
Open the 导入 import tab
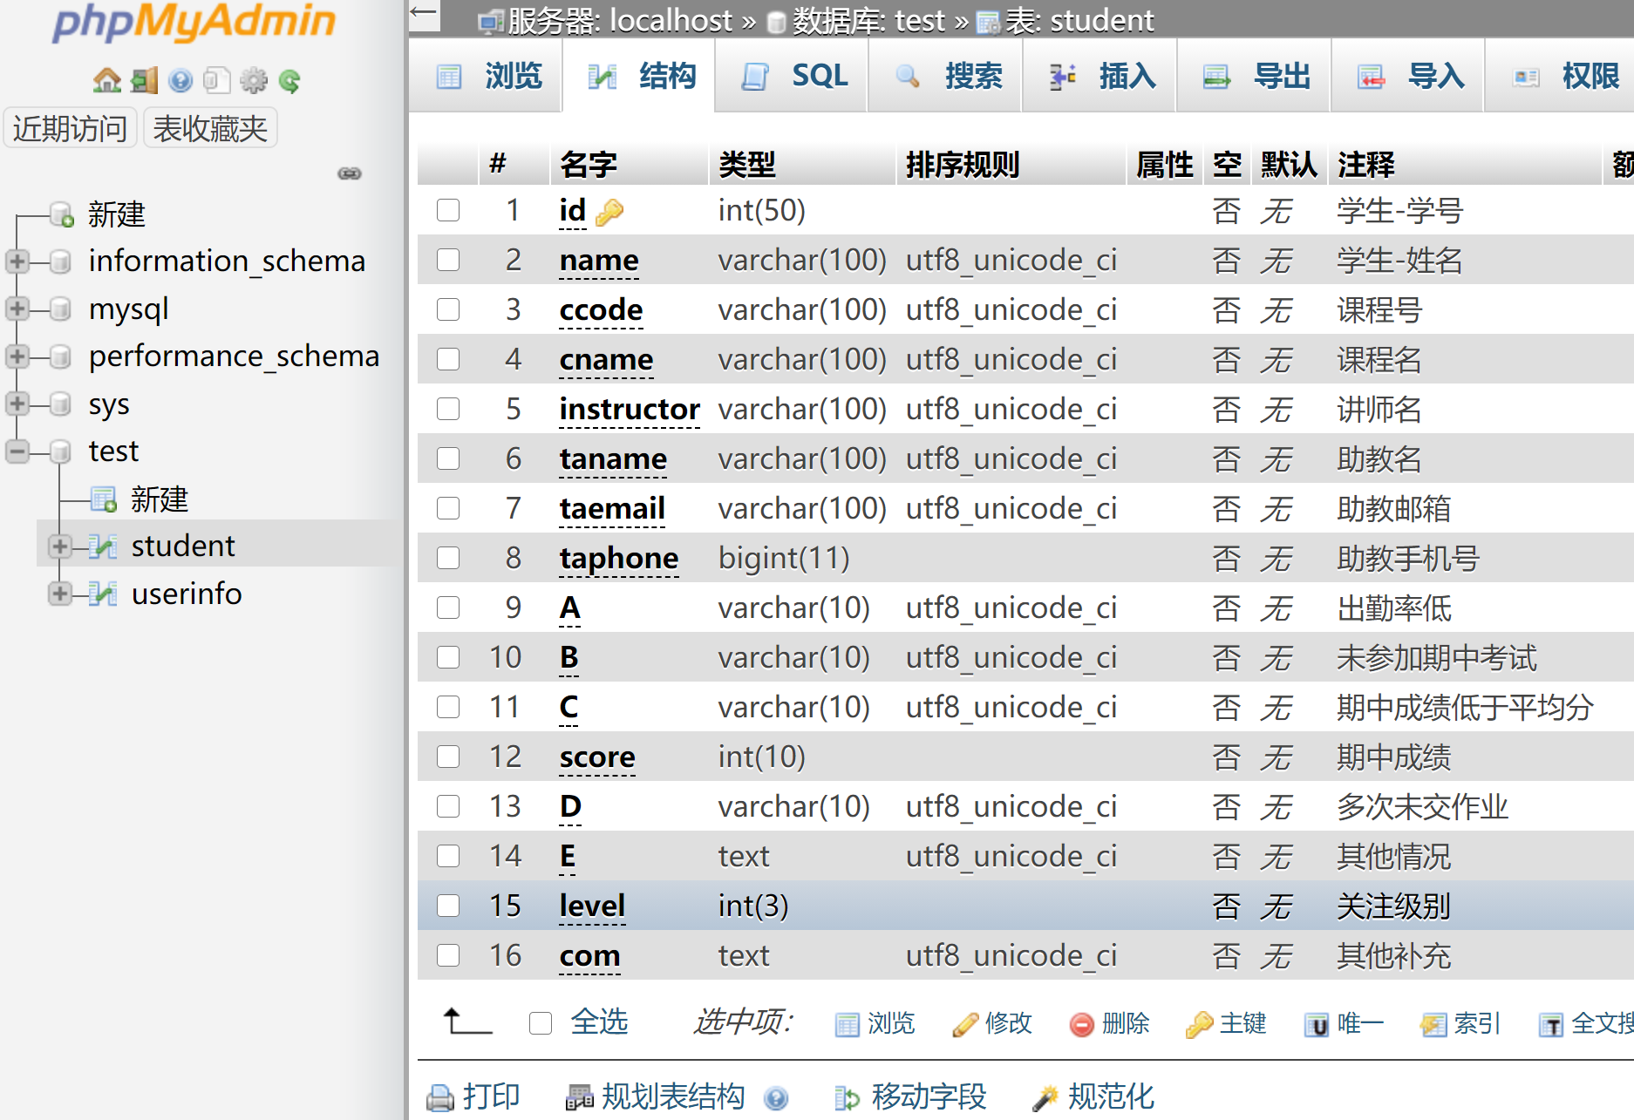click(x=1409, y=77)
